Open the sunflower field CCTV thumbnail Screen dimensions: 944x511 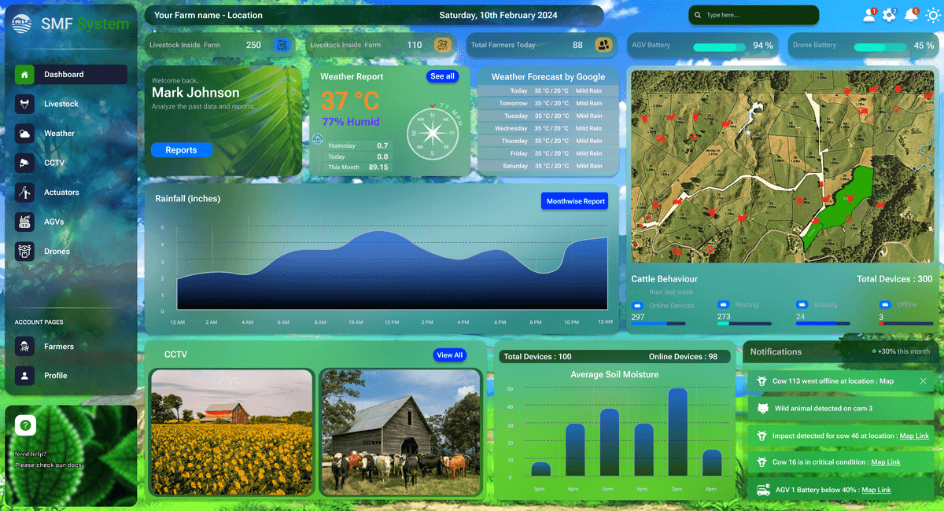[231, 432]
